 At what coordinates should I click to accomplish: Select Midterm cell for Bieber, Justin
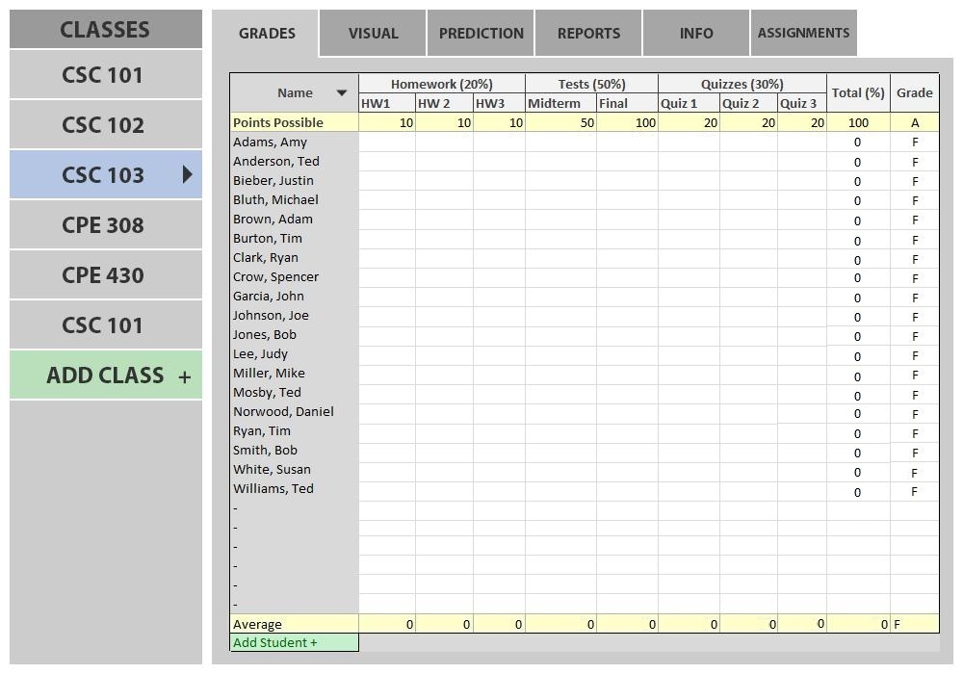[560, 180]
